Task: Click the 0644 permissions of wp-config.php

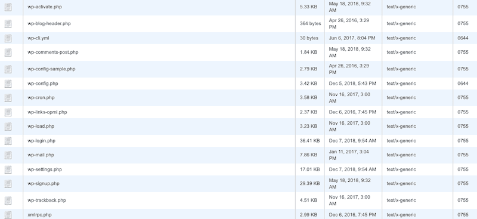Action: (463, 84)
